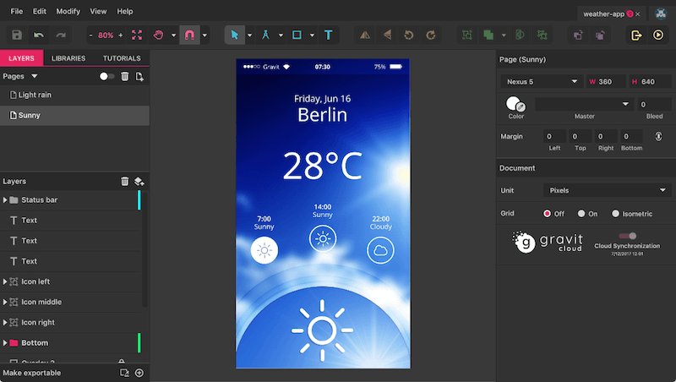Select the Pan hand tool
Viewport: 676px width, 382px height.
(x=159, y=35)
